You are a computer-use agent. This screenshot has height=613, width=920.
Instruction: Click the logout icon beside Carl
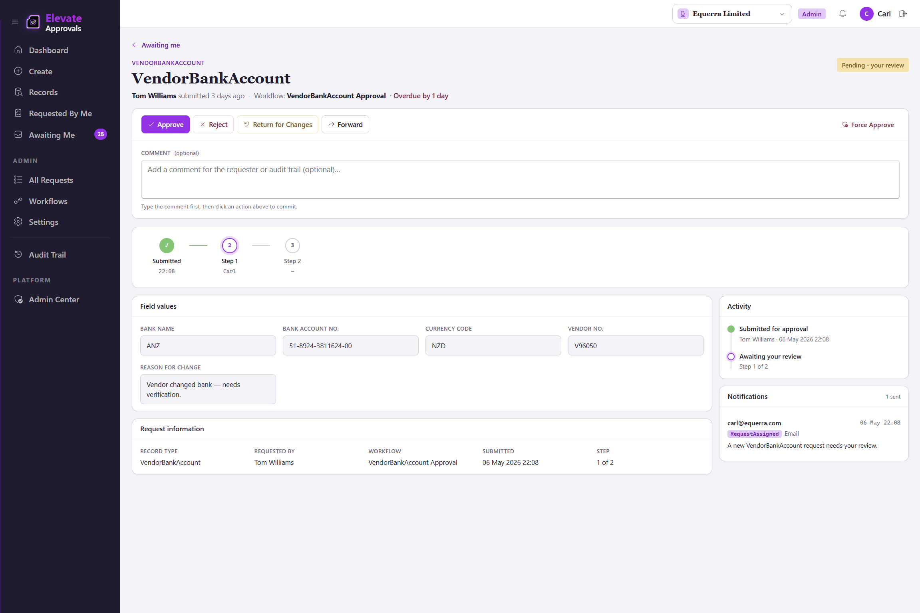[x=903, y=14]
